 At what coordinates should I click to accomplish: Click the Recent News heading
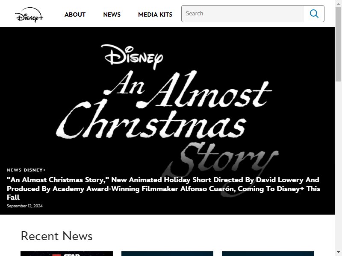click(x=57, y=236)
